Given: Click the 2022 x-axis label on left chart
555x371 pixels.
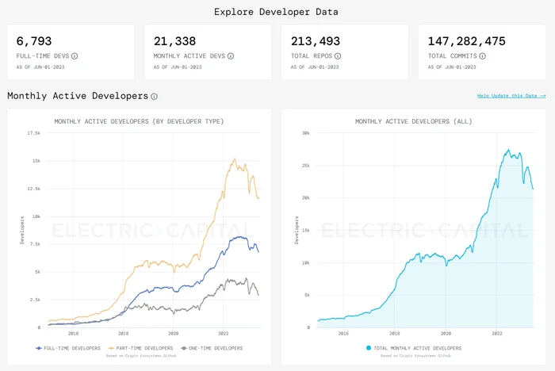Looking at the screenshot, I should [x=224, y=334].
